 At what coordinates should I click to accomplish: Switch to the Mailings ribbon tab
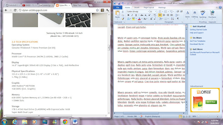tap(162, 7)
